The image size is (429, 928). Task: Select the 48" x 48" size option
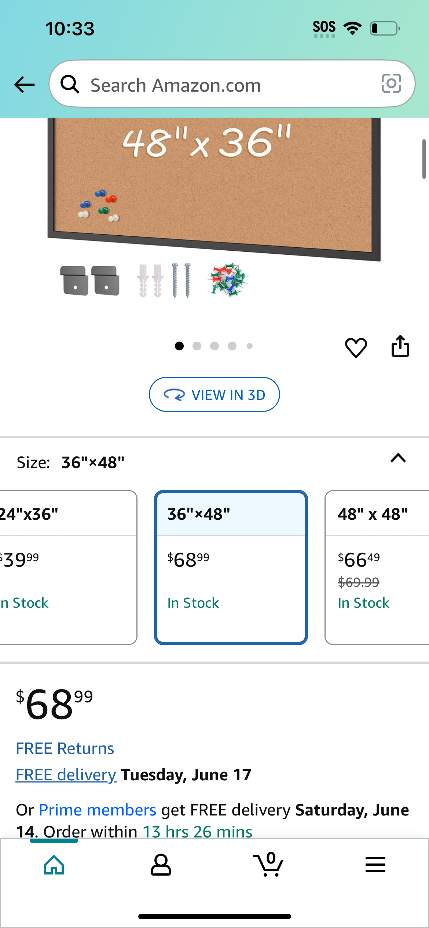pyautogui.click(x=377, y=567)
